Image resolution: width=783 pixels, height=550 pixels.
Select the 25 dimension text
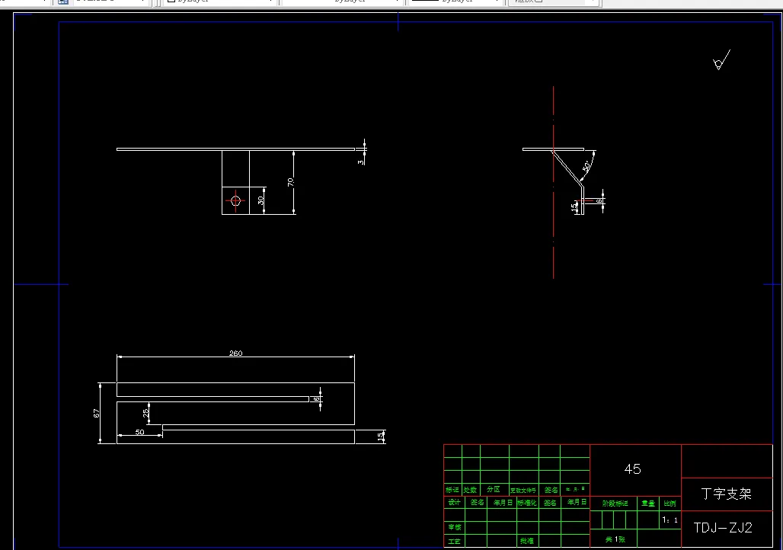tap(145, 413)
